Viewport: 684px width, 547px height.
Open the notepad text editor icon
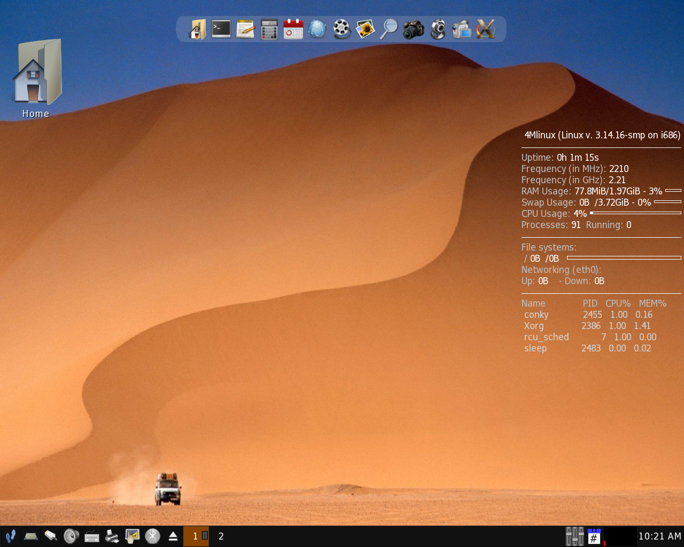coord(245,29)
